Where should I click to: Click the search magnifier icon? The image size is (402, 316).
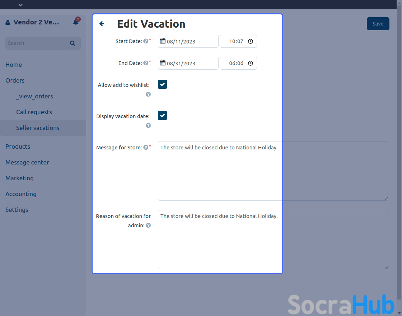tap(73, 43)
